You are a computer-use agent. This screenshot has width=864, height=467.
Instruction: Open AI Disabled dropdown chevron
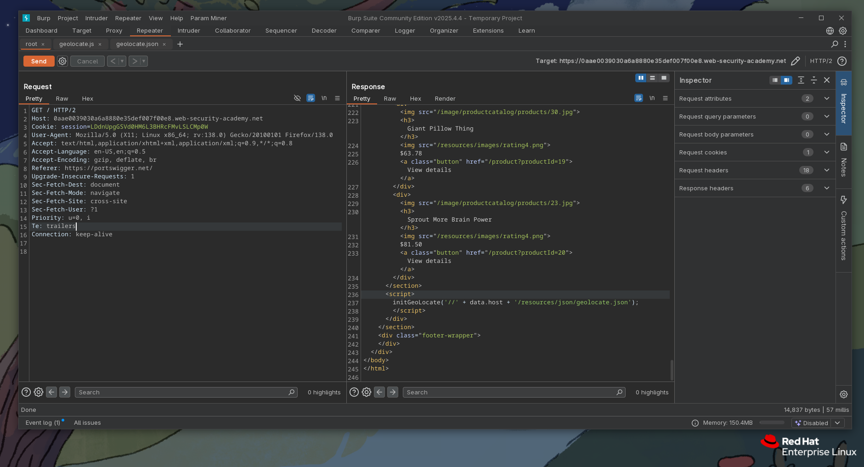pyautogui.click(x=837, y=423)
